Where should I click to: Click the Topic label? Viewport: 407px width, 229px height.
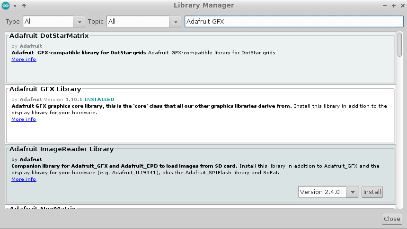click(96, 22)
